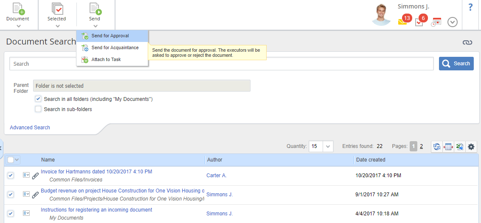481x223 pixels.
Task: Uncheck the Invoice for Hartmanns row checkbox
Action: (11, 175)
